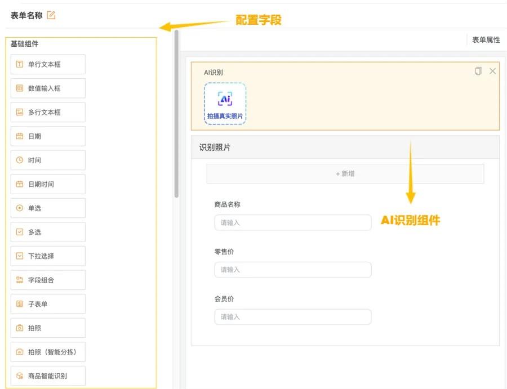This screenshot has width=507, height=389.
Task: Add the 下拉选择 dropdown component
Action: (x=48, y=256)
